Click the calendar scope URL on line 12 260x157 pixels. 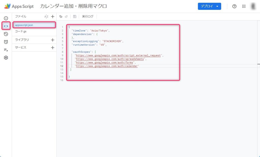[107, 66]
